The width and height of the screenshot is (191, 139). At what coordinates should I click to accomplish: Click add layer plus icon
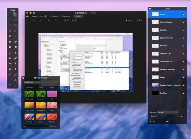pyautogui.click(x=151, y=122)
